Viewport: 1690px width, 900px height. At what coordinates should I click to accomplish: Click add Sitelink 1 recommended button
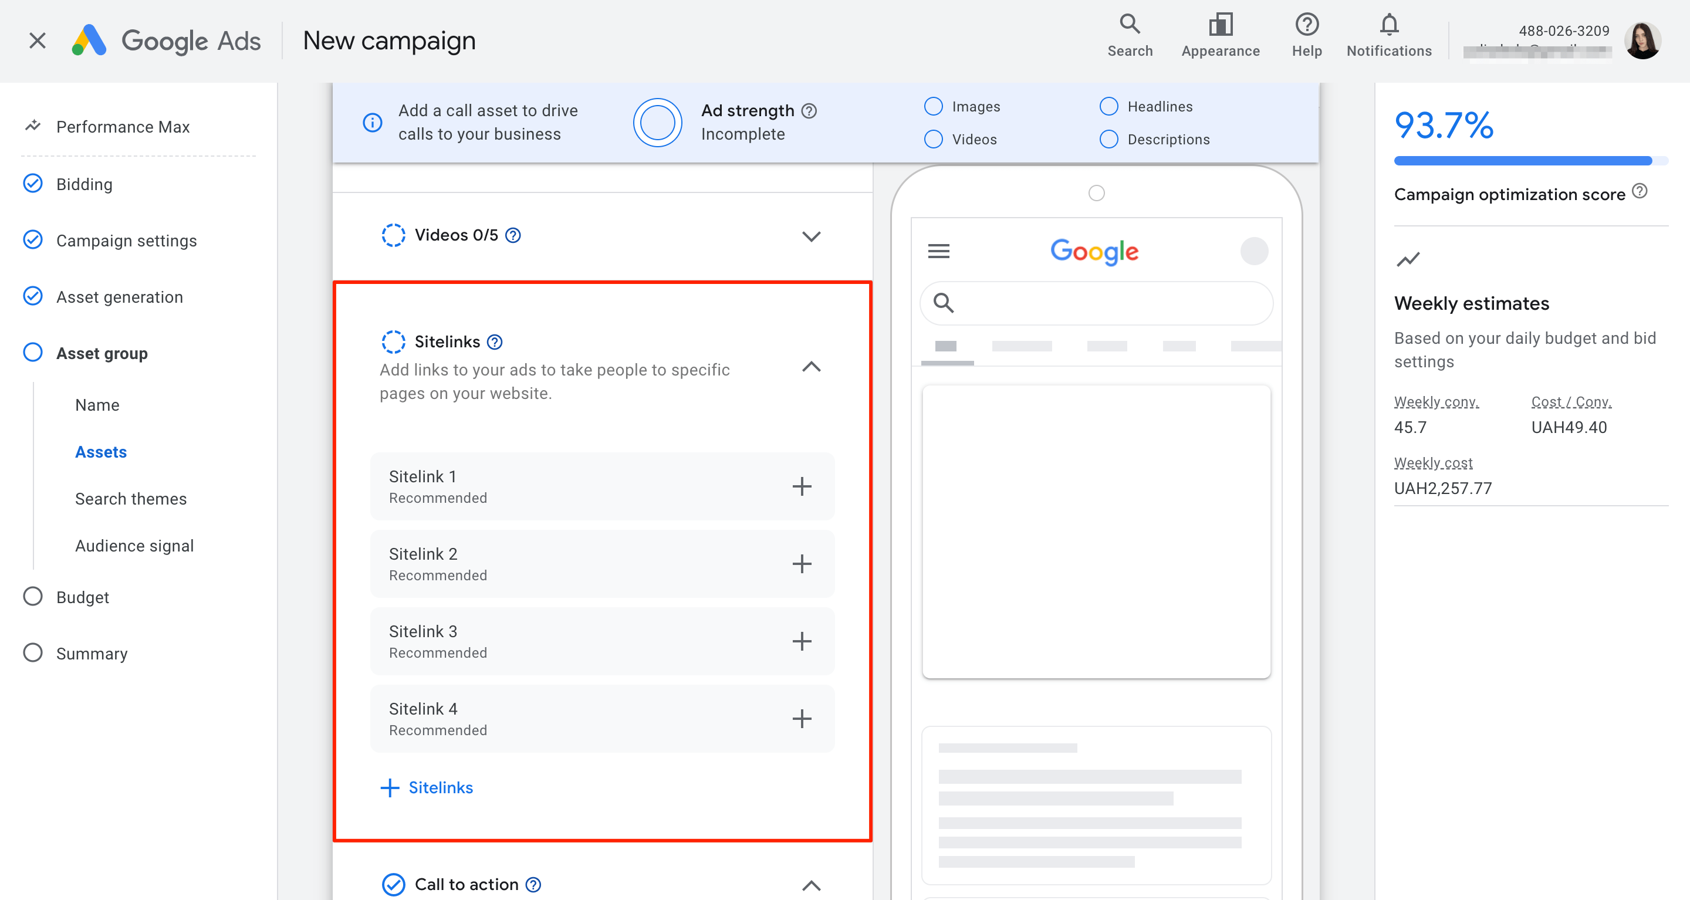802,486
